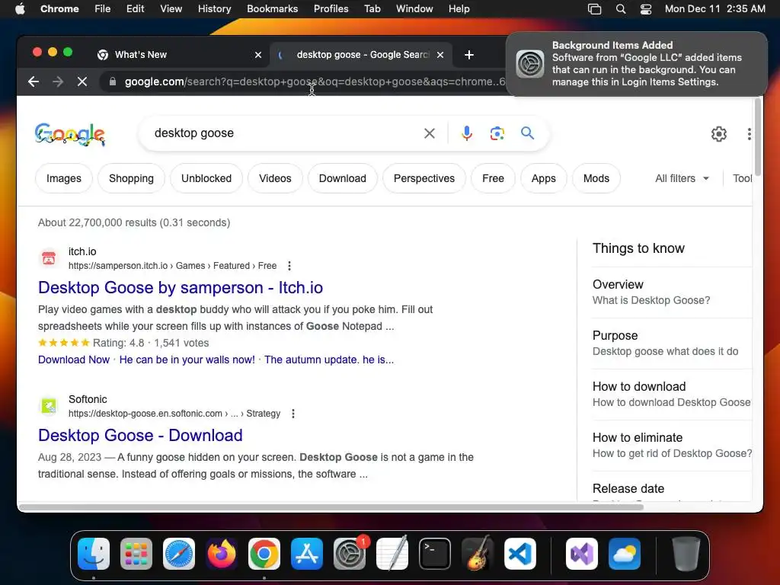Clear the search box with X icon
The image size is (780, 585).
pos(430,133)
